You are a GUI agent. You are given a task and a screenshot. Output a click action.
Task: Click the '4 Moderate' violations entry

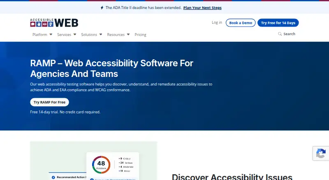click(126, 167)
